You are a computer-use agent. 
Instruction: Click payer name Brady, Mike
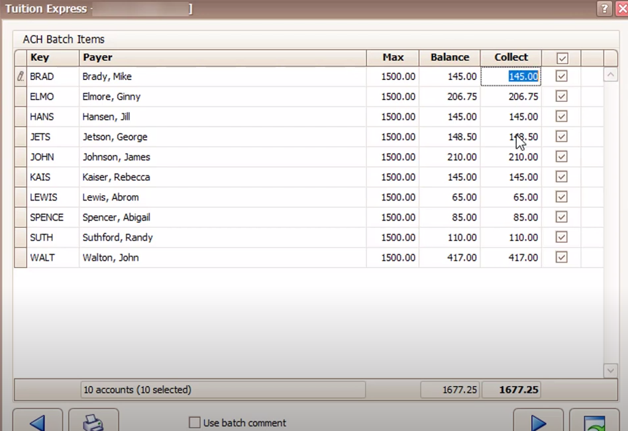(x=107, y=76)
